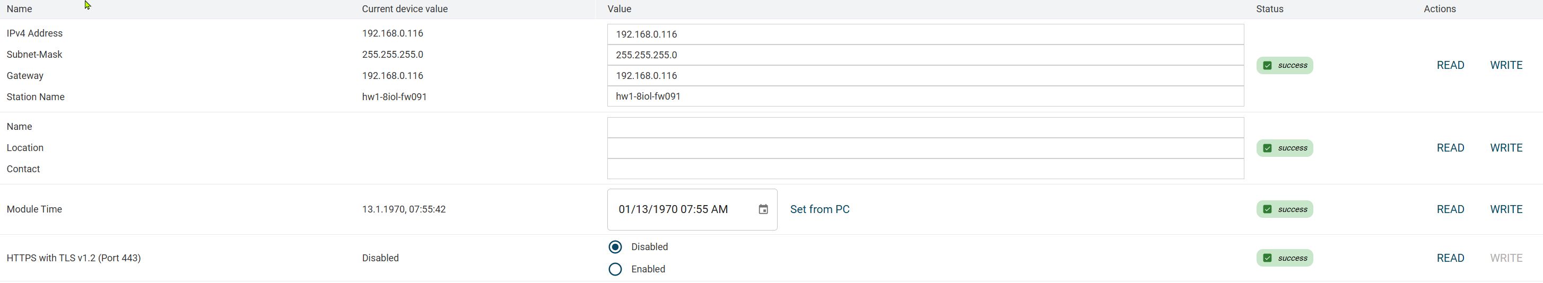The image size is (1543, 283).
Task: Click READ for Module Time row
Action: 1450,209
